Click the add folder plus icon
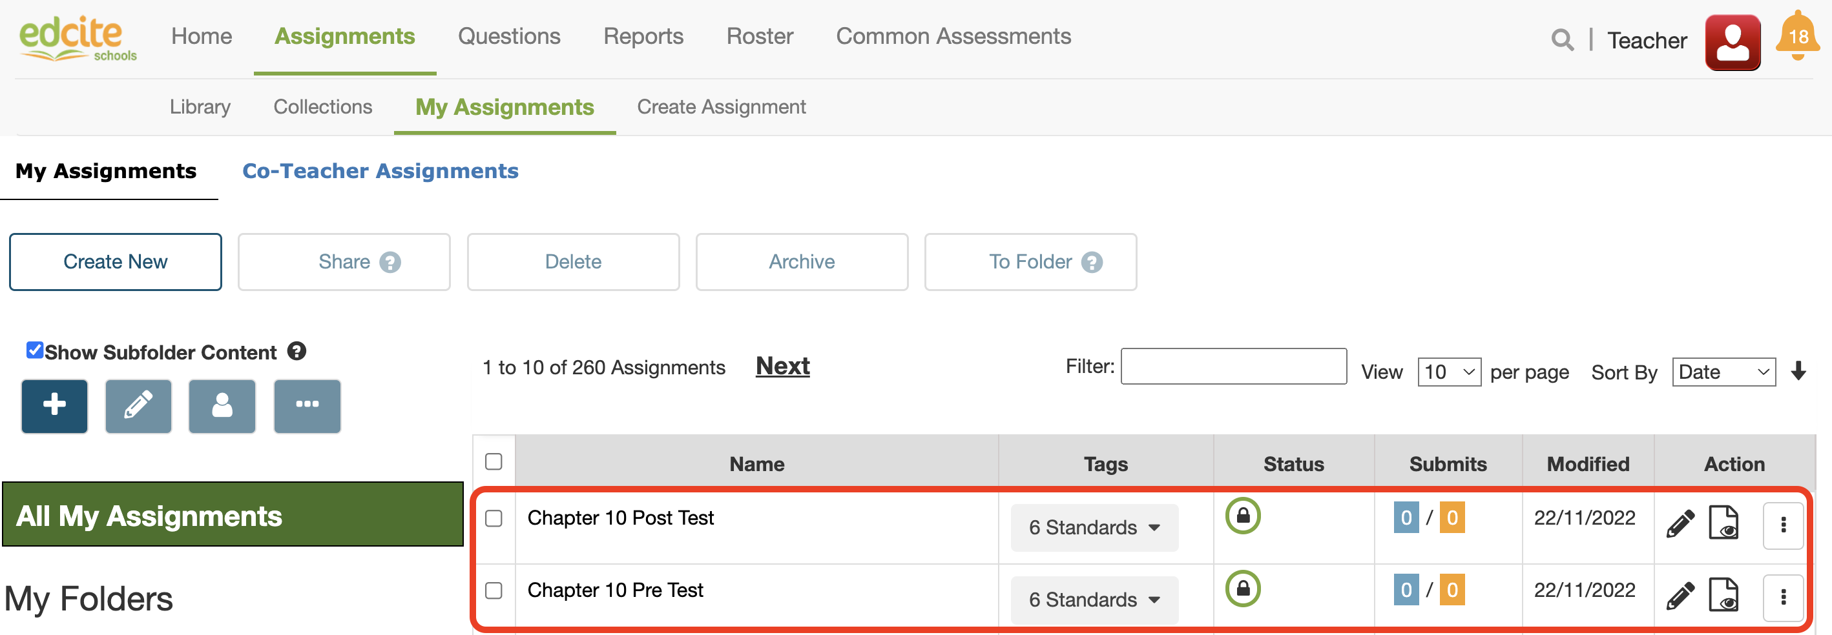 (x=55, y=407)
